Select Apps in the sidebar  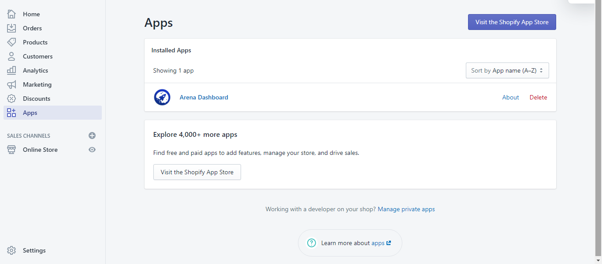click(52, 113)
